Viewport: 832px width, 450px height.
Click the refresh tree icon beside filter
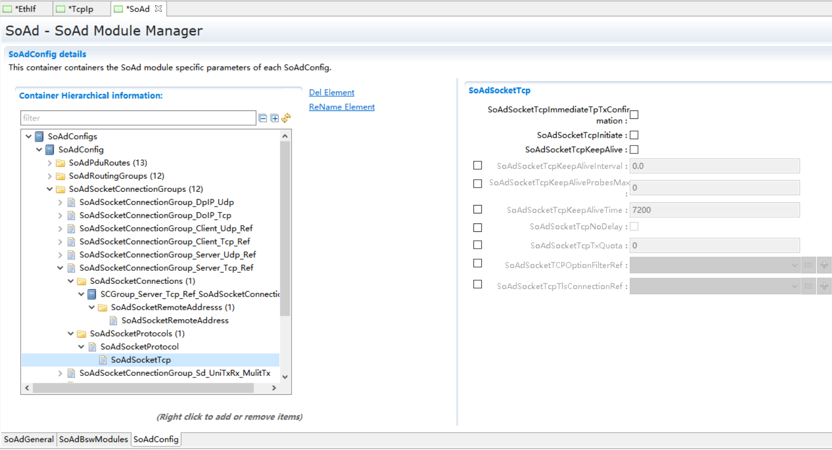click(x=286, y=118)
